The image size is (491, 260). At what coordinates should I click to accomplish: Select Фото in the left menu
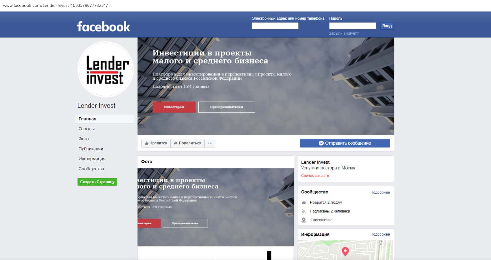[x=84, y=139]
